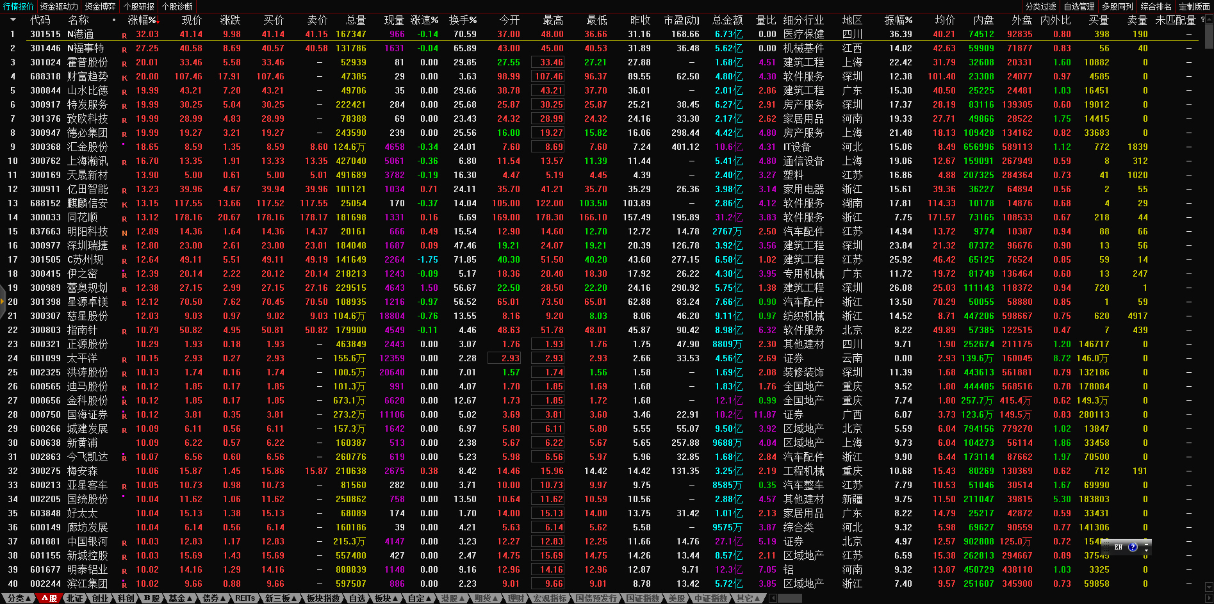Click the scroll-left arrow beside the bottom tabs
Screen dimensions: 1214x604
773,598
